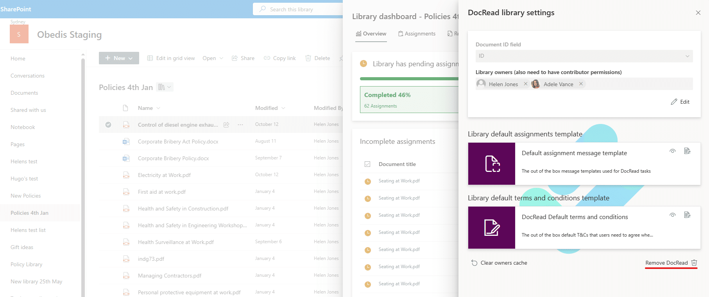Viewport: 709px width, 297px height.
Task: Click the PDF icon of indg73.pdf
Action: [x=126, y=259]
